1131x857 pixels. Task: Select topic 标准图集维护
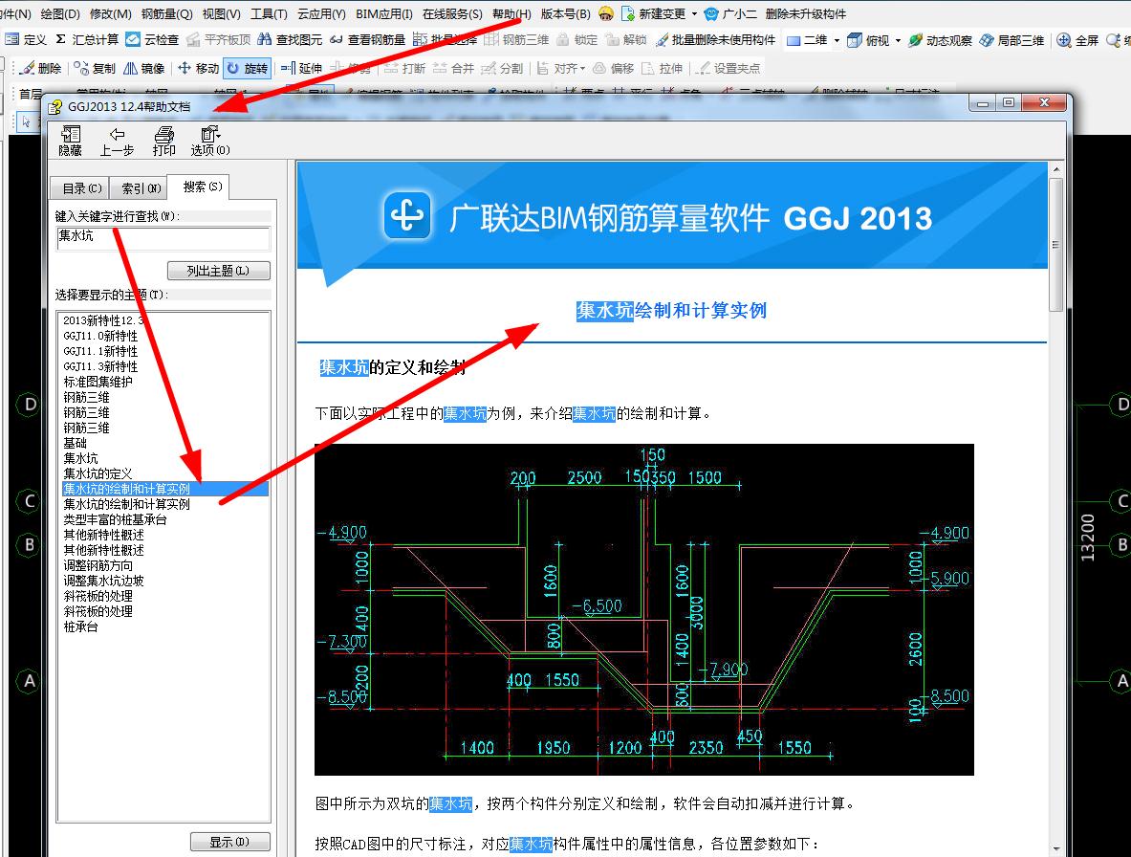point(98,382)
